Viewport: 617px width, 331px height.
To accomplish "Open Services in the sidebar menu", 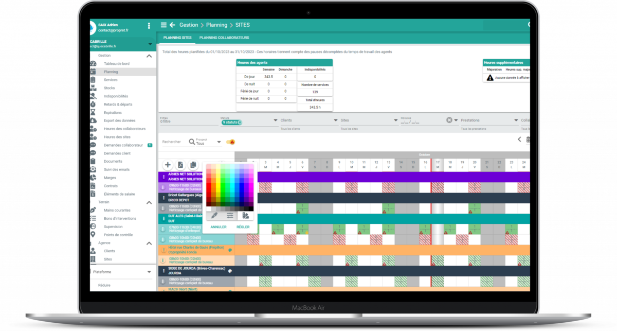I will tap(111, 80).
